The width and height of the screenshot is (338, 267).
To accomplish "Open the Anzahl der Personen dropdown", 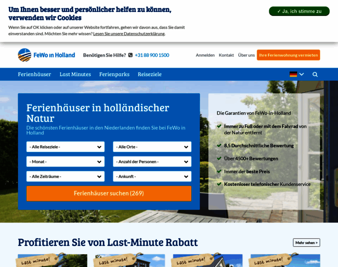I will point(152,162).
